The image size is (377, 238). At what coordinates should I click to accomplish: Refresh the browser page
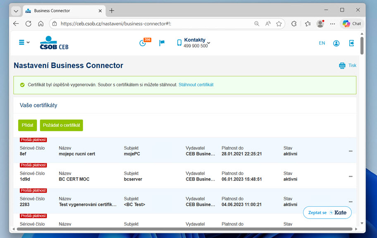tap(29, 24)
